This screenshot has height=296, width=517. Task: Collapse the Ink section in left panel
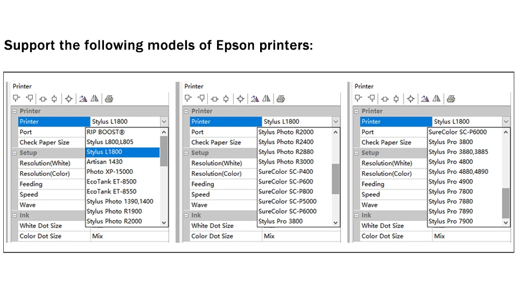pos(15,216)
